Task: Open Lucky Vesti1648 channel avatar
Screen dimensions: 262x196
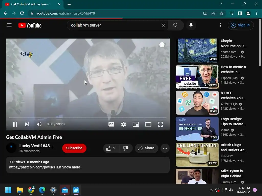Action: pyautogui.click(x=11, y=148)
